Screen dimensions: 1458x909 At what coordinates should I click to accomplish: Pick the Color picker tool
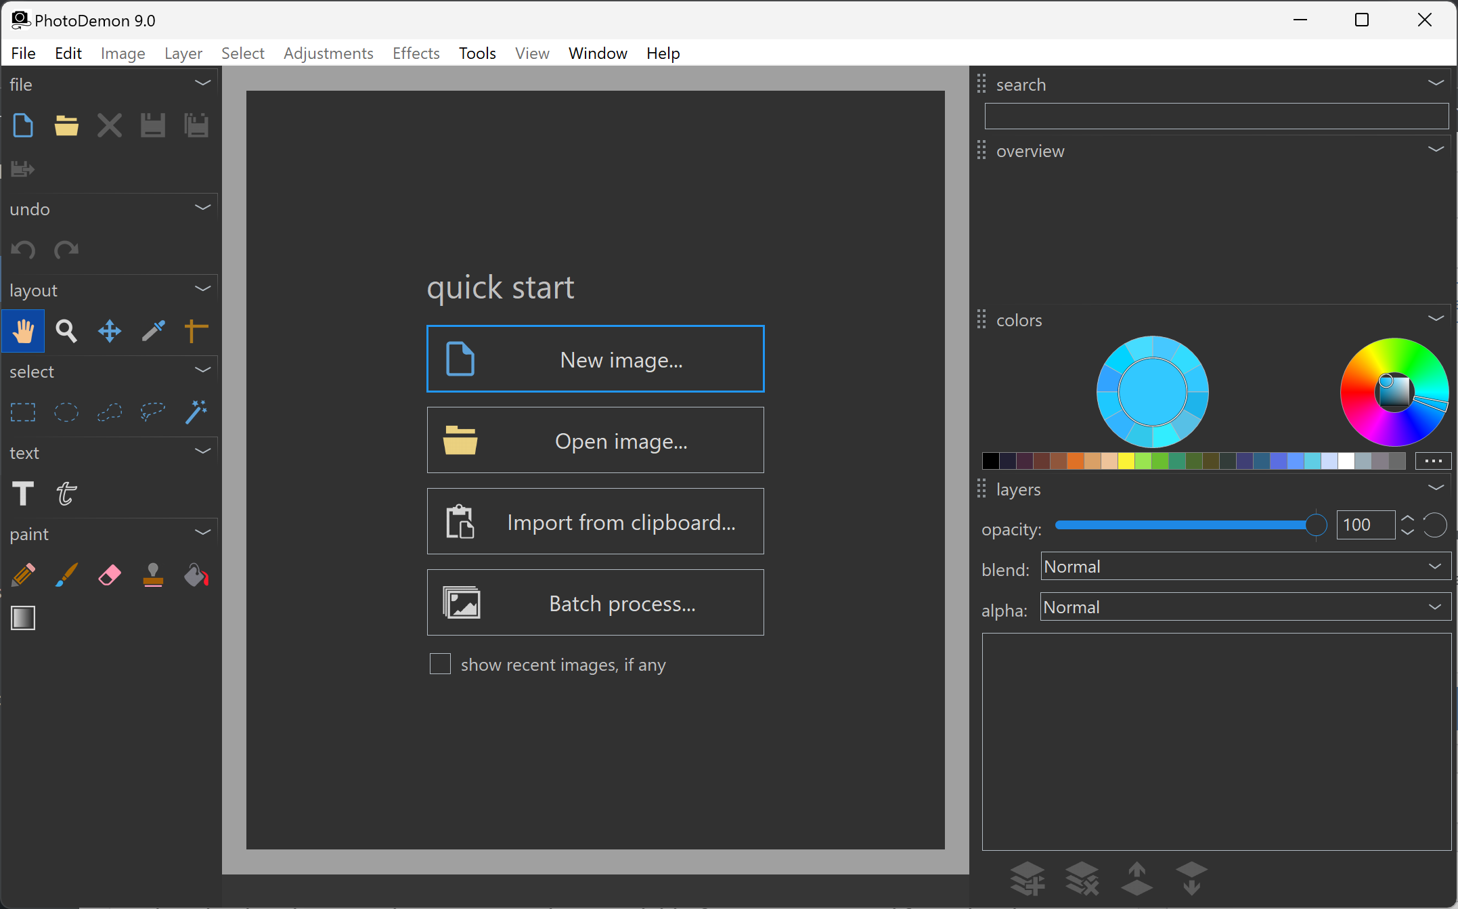[x=153, y=331]
